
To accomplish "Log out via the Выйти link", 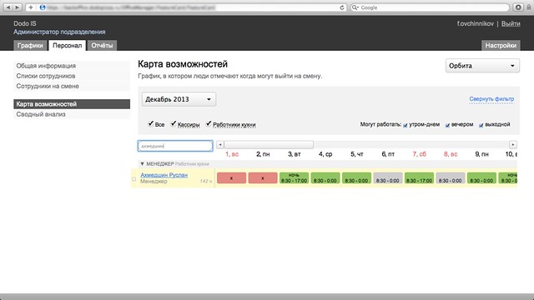I will (x=511, y=23).
